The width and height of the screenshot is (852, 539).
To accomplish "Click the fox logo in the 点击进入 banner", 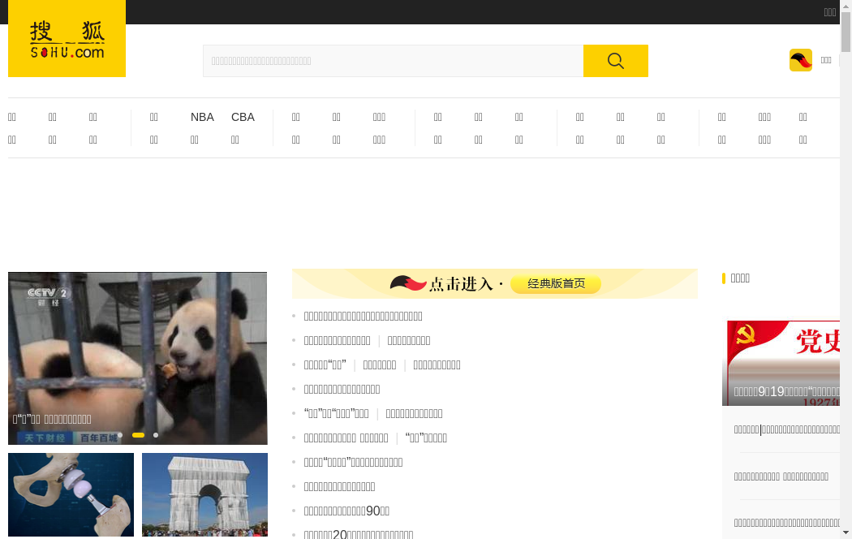I will point(408,283).
